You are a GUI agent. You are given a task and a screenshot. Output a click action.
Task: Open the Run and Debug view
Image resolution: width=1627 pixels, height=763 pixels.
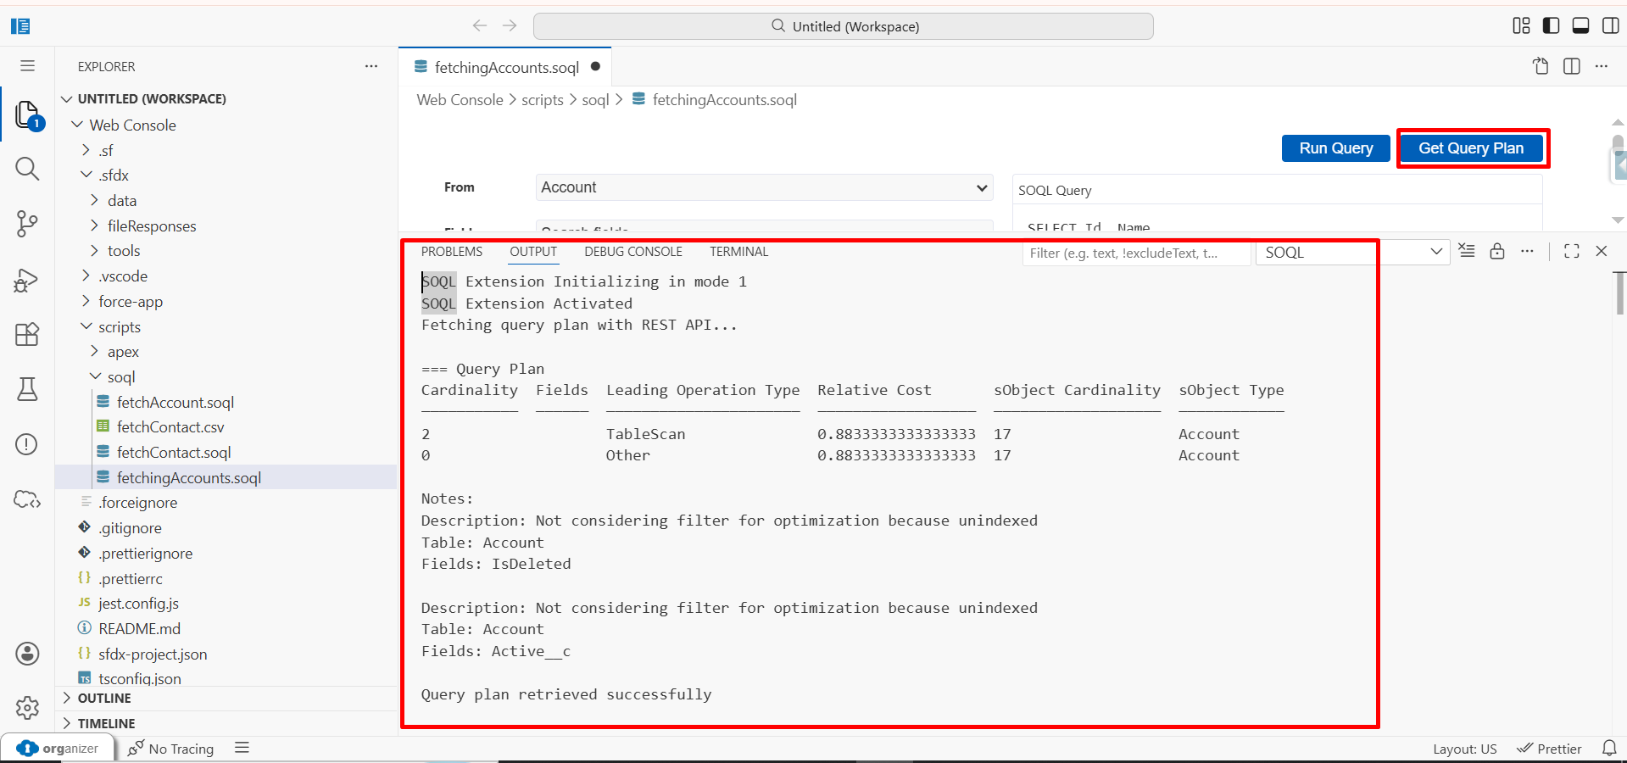coord(27,279)
